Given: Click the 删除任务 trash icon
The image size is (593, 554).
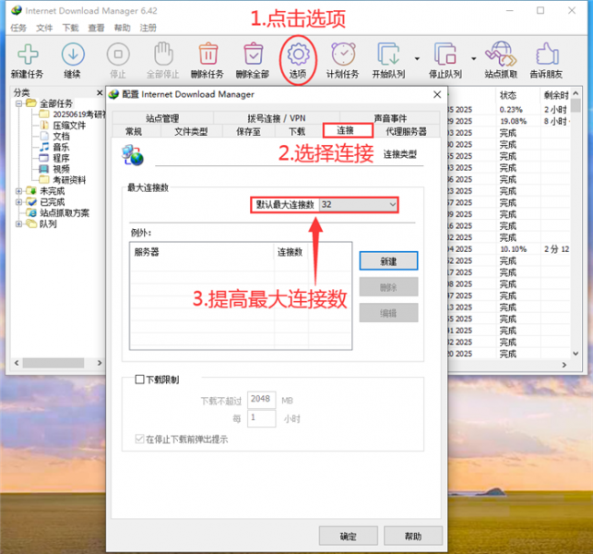Looking at the screenshot, I should click(208, 54).
